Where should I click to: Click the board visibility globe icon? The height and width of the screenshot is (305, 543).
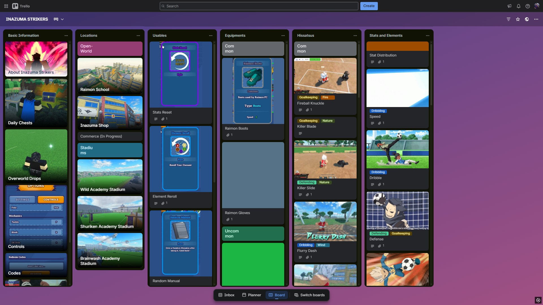tap(527, 19)
